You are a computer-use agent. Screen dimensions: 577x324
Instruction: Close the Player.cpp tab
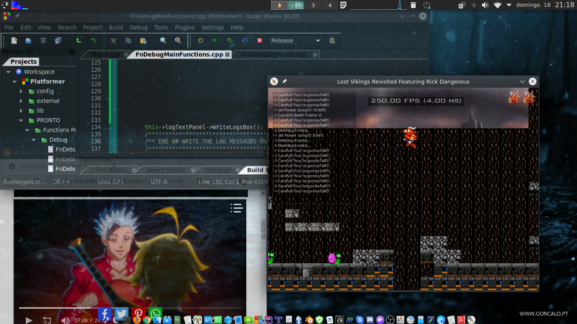[x=125, y=54]
